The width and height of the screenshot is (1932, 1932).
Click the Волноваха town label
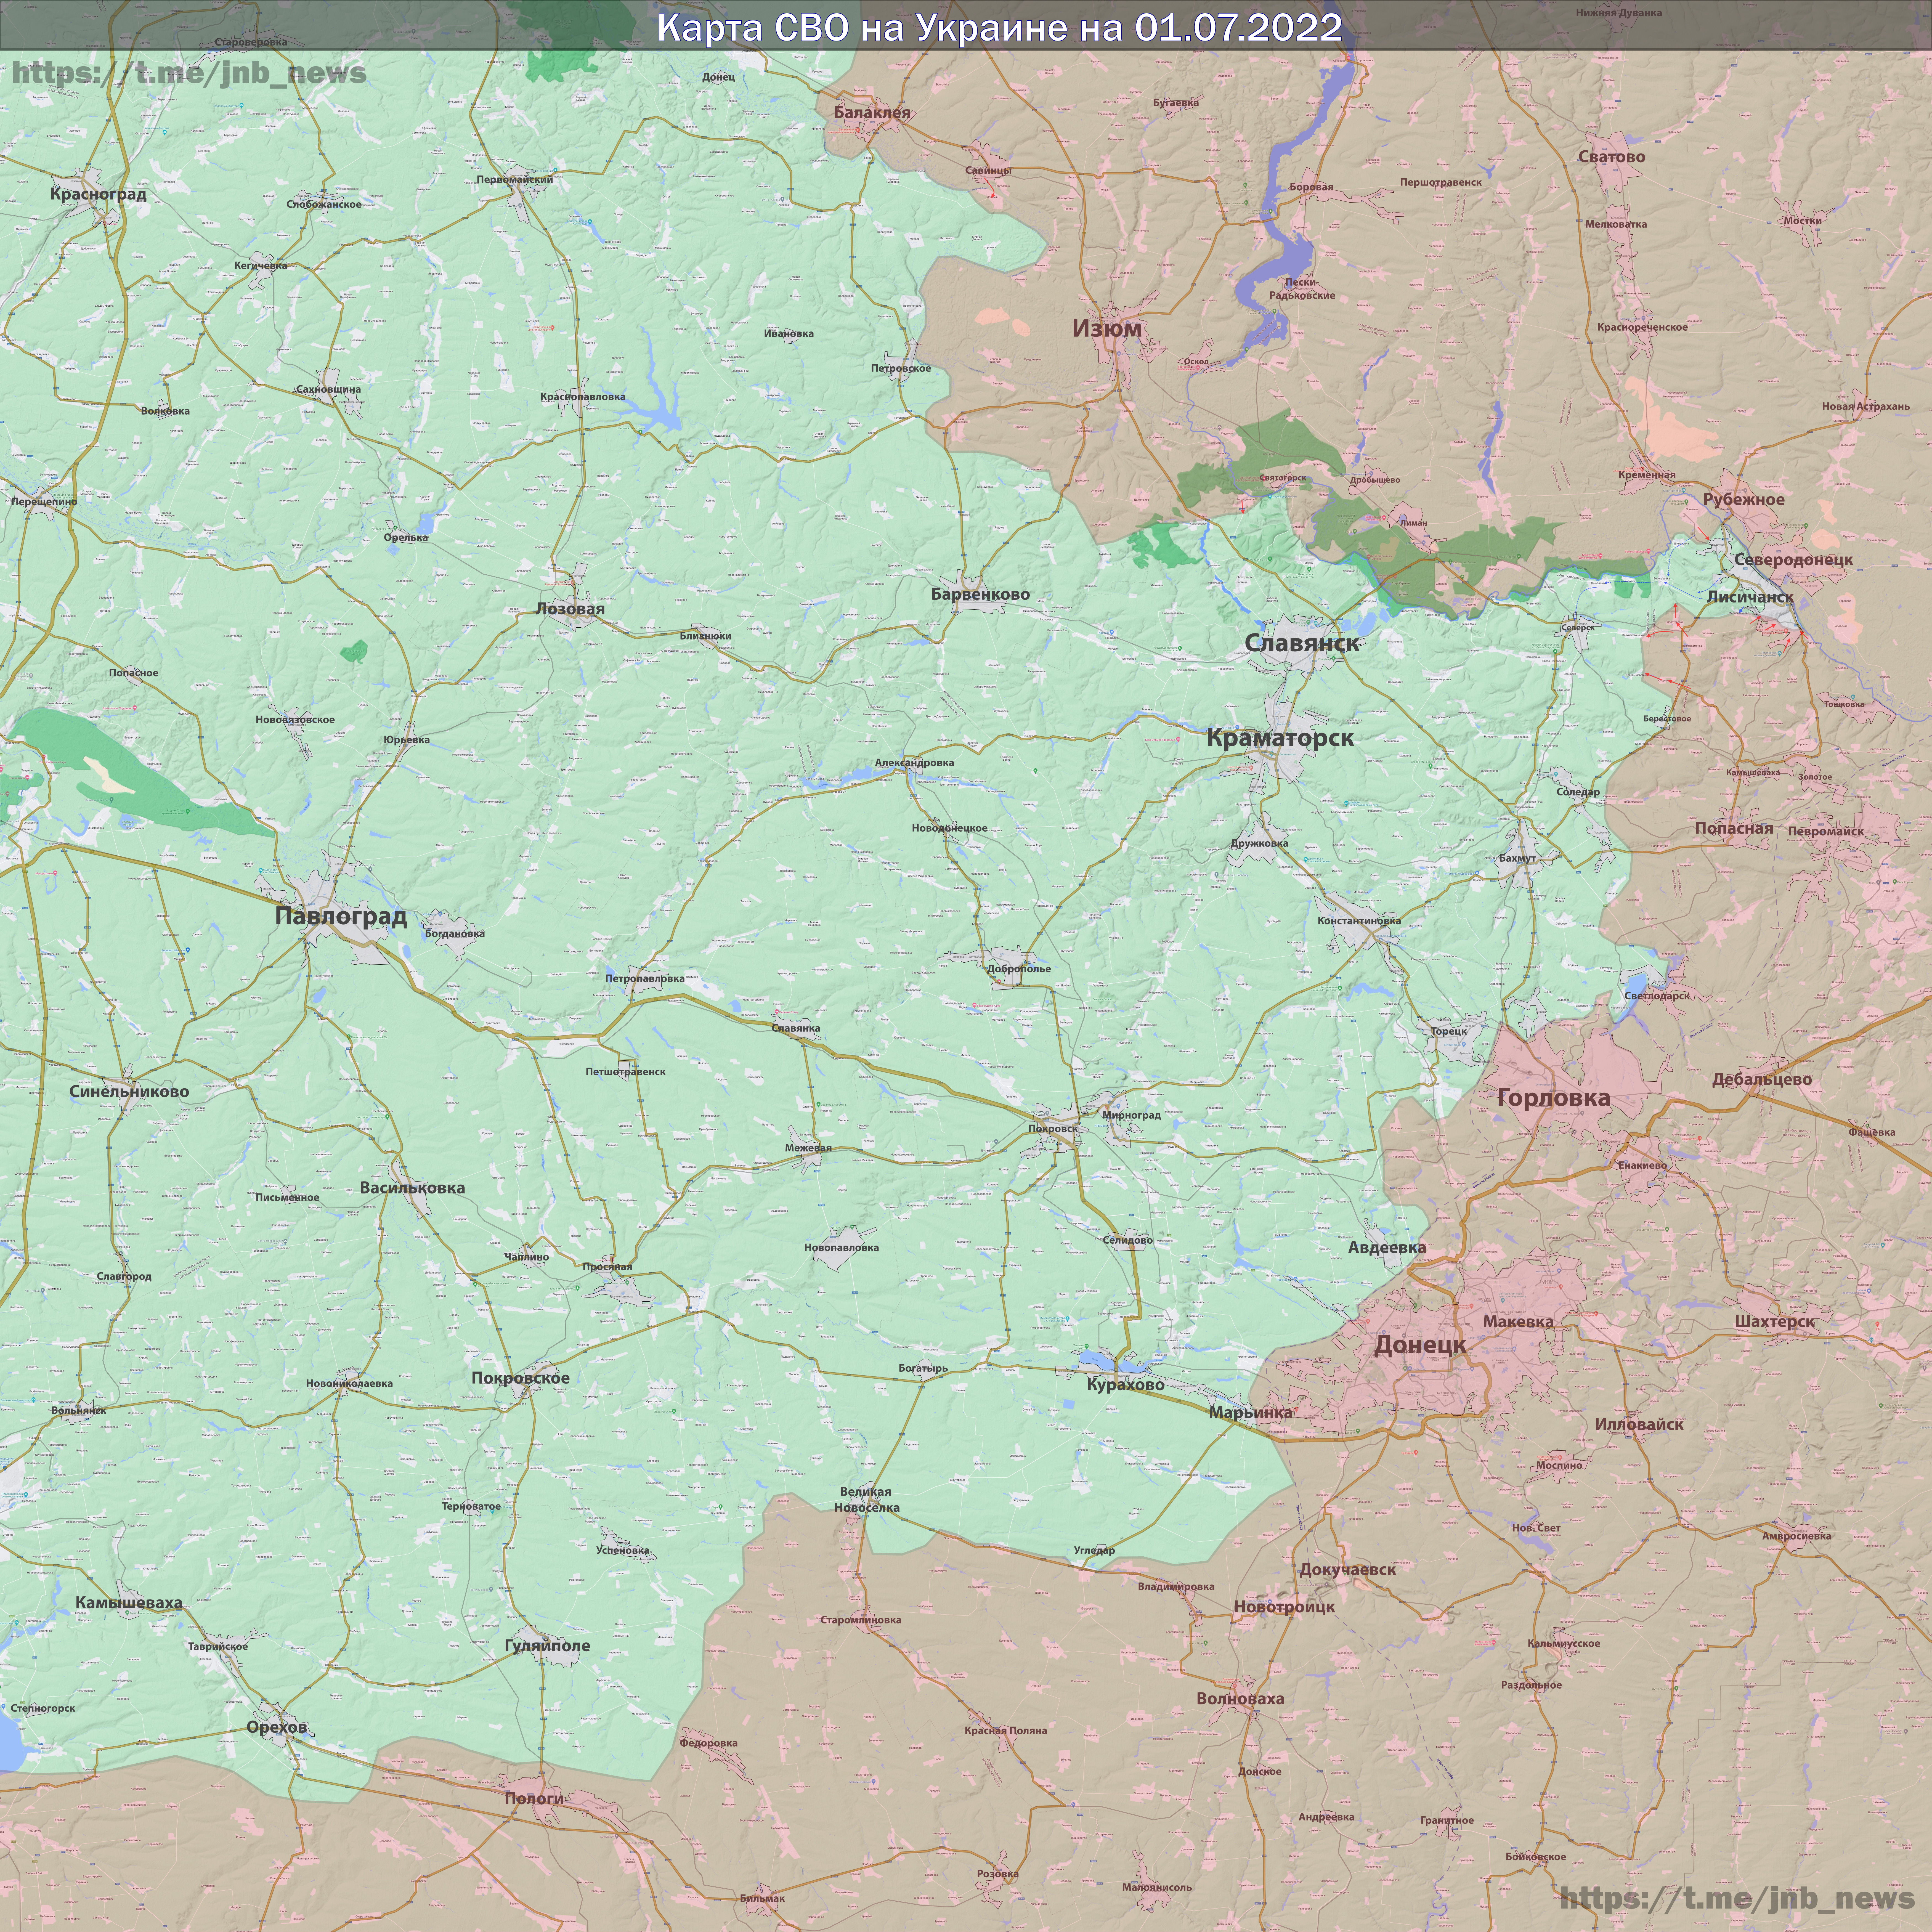point(1240,1699)
